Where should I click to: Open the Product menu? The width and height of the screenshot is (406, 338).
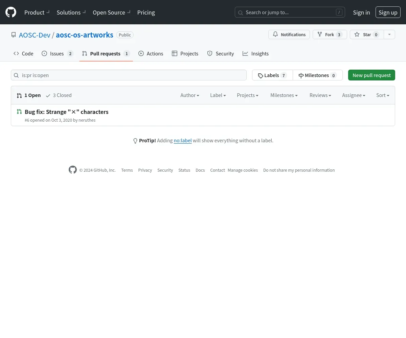37,13
